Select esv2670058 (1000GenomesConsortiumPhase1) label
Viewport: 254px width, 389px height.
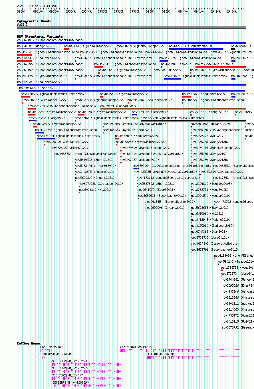51,64
